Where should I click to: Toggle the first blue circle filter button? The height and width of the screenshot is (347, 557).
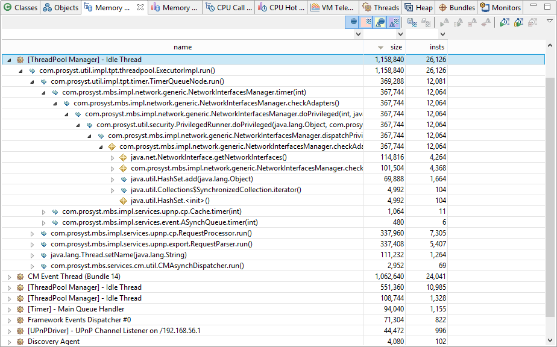[x=353, y=22]
